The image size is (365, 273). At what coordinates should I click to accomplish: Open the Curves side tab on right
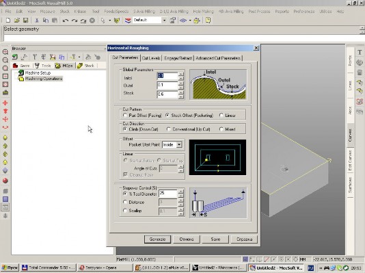tap(350, 135)
